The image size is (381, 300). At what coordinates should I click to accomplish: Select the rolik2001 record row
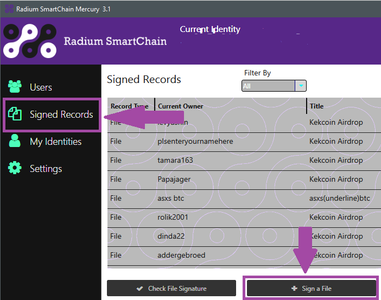(x=244, y=218)
